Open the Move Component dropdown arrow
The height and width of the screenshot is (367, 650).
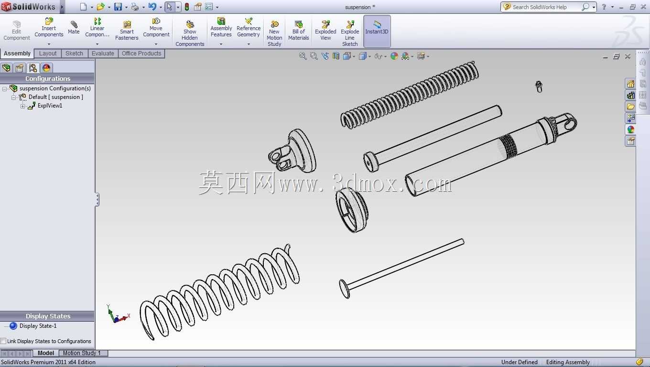point(156,44)
